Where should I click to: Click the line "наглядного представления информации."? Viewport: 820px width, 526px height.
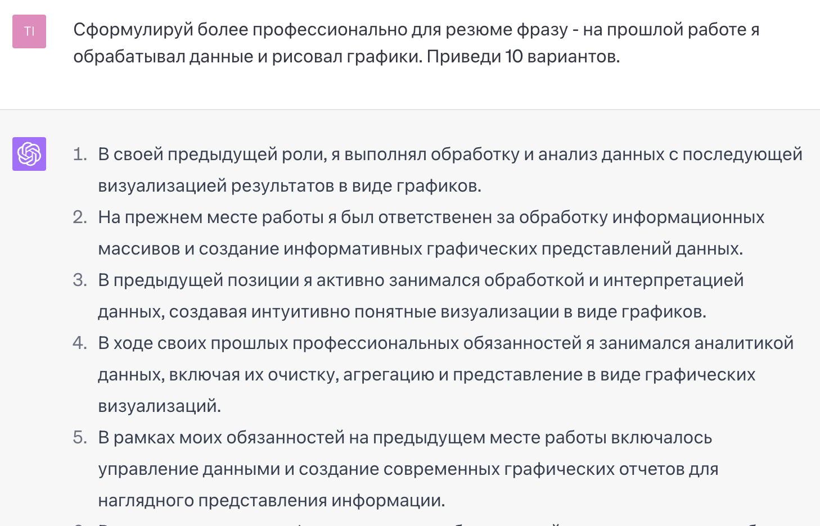271,501
